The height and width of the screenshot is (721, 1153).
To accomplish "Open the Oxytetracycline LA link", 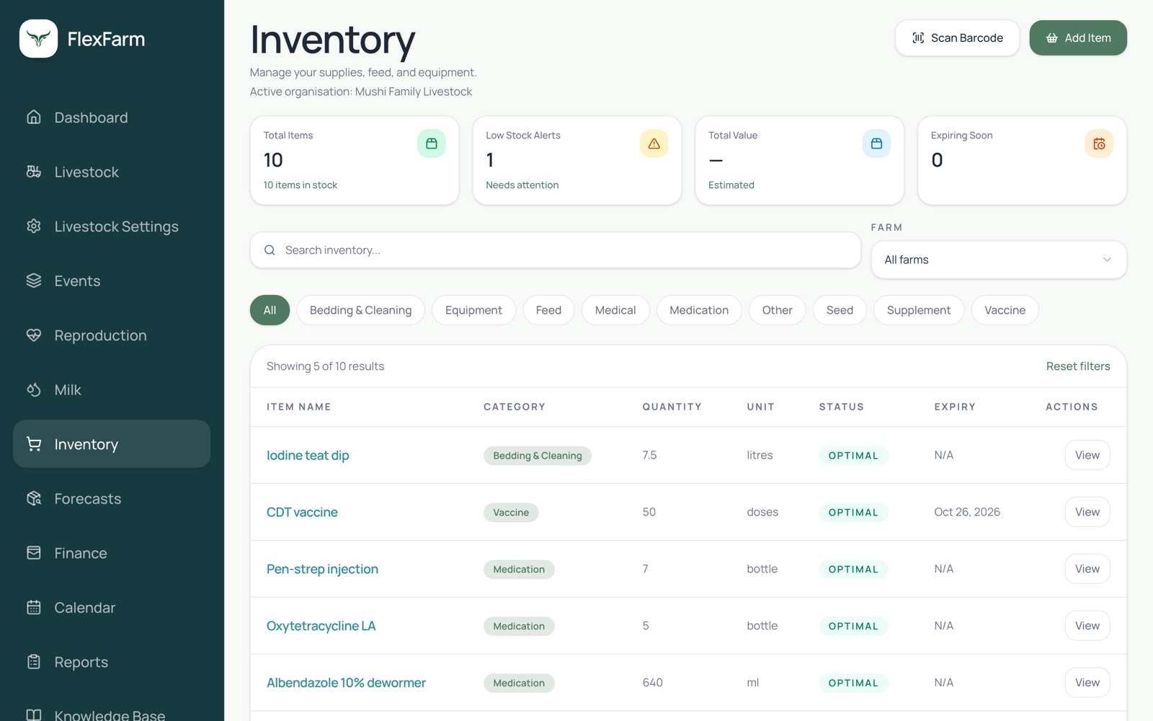I will tap(321, 626).
